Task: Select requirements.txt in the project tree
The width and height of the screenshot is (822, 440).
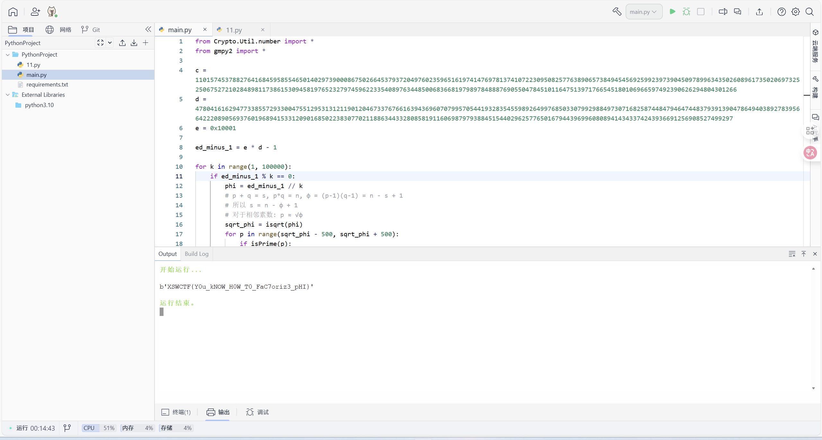Action: 47,84
